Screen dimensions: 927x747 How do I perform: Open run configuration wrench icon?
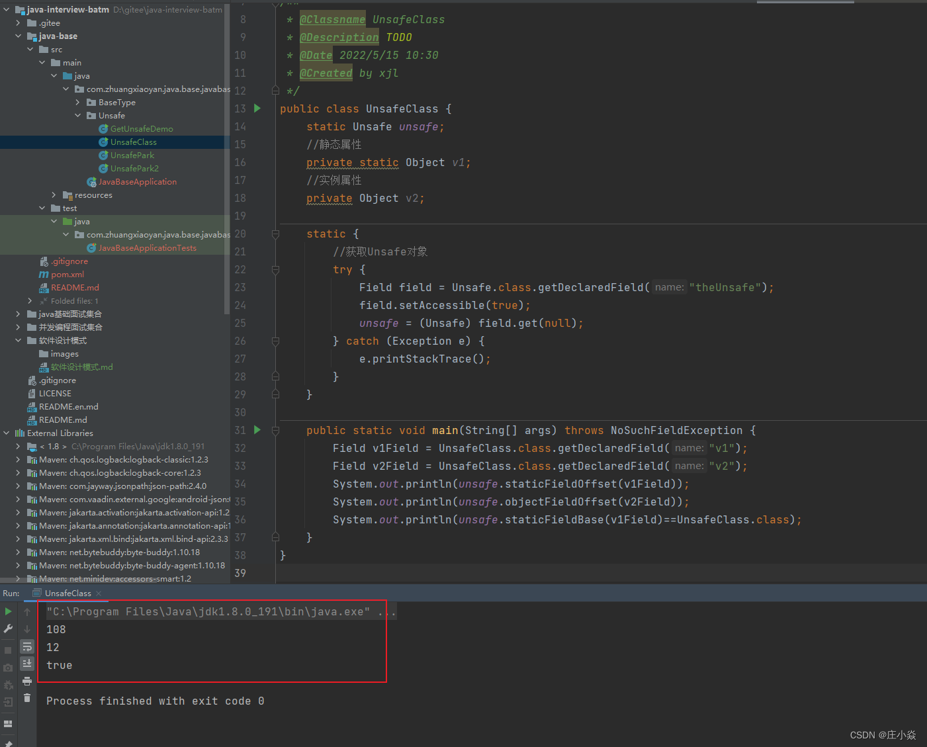8,629
